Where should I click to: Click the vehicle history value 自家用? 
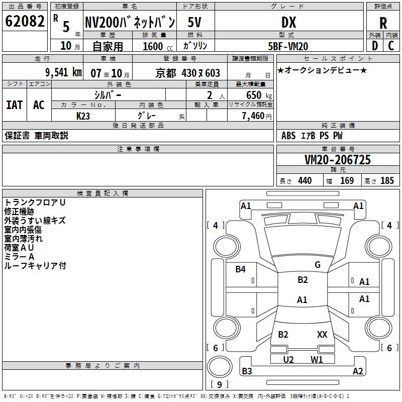pos(108,46)
